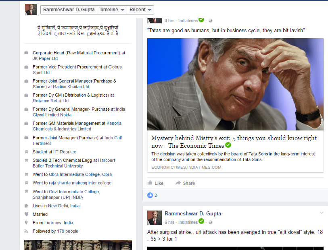Click the thumbs-up reaction icon with count 2
This screenshot has width=328, height=250.
pos(150,195)
